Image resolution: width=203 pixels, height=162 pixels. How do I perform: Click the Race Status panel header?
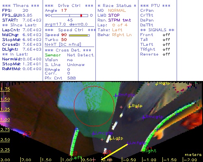pyautogui.click(x=117, y=6)
